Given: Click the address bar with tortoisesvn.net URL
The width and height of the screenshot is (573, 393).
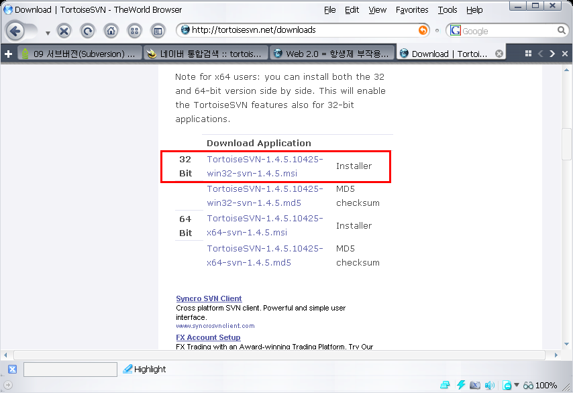Looking at the screenshot, I should click(x=303, y=30).
